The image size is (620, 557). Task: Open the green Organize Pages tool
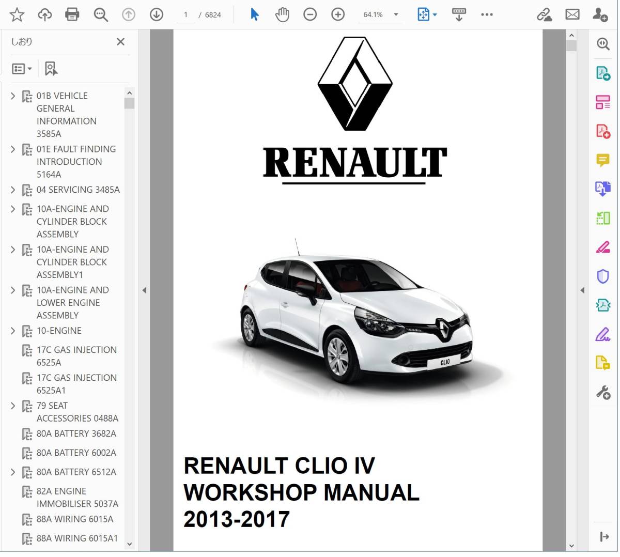pyautogui.click(x=603, y=218)
